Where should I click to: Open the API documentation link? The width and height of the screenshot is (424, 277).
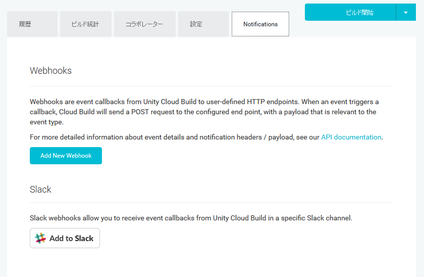pyautogui.click(x=351, y=137)
